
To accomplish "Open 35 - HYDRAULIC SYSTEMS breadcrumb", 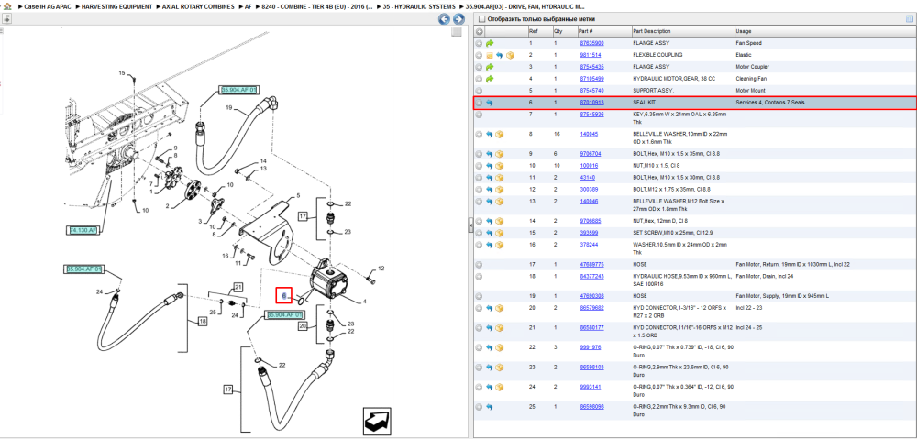I will (x=419, y=7).
